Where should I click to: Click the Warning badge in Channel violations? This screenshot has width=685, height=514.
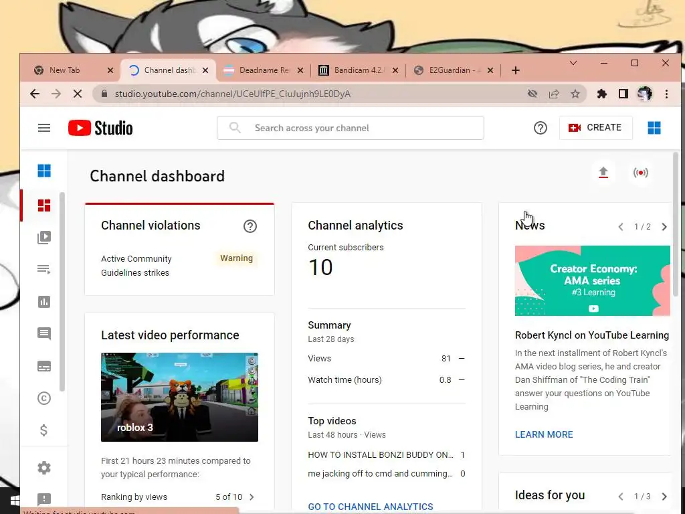pyautogui.click(x=236, y=258)
